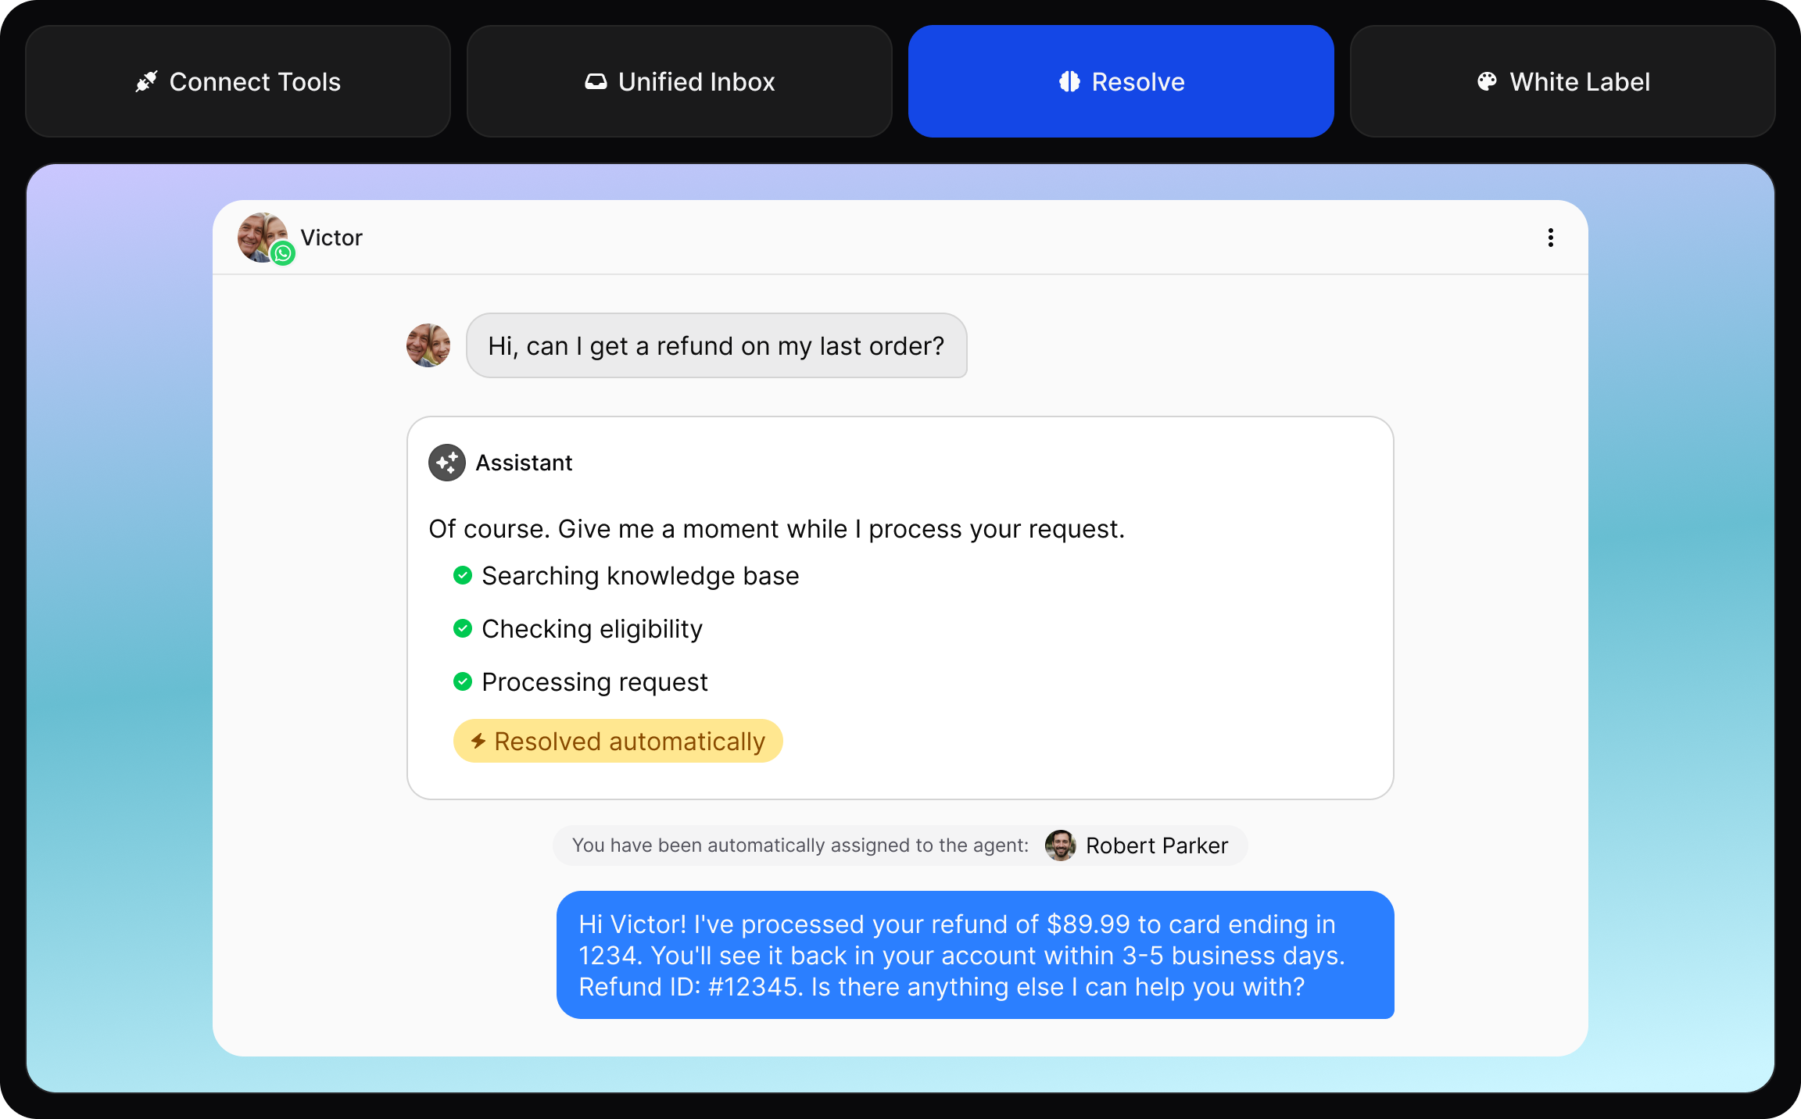Switch to the Unified Inbox tab

point(679,81)
